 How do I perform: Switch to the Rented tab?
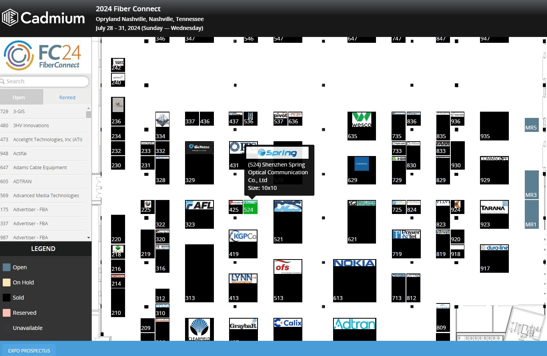[x=67, y=97]
